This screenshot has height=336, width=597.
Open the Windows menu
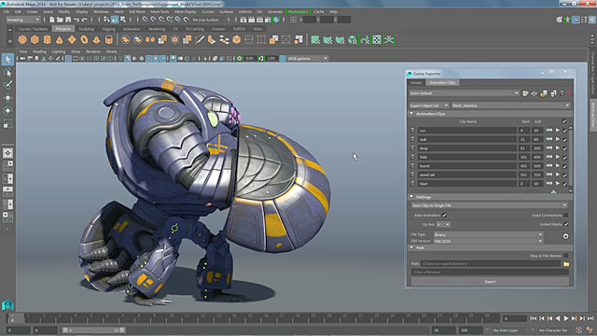point(101,12)
